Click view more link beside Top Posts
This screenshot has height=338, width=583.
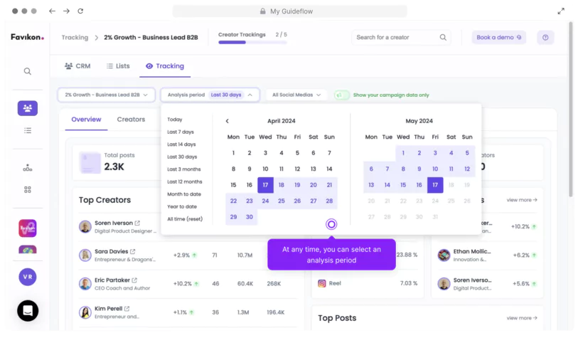pyautogui.click(x=522, y=318)
